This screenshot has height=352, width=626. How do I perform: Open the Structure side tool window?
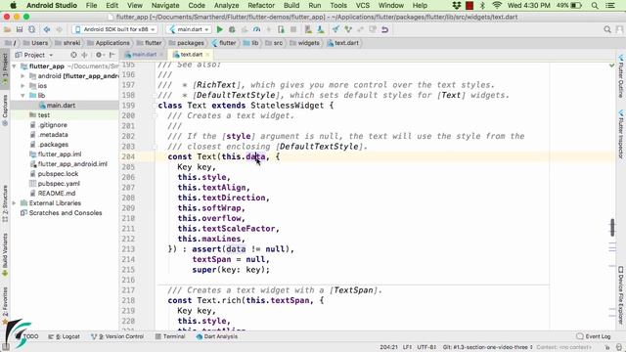5,203
